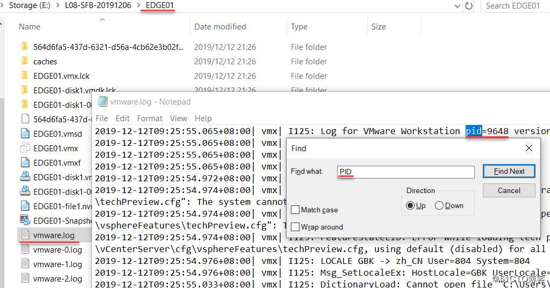Click the EDGE01.vmxf file icon

click(25, 163)
